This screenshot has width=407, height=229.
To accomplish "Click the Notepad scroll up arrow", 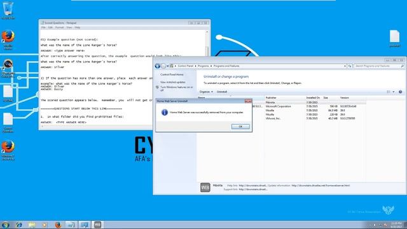I will [x=207, y=32].
